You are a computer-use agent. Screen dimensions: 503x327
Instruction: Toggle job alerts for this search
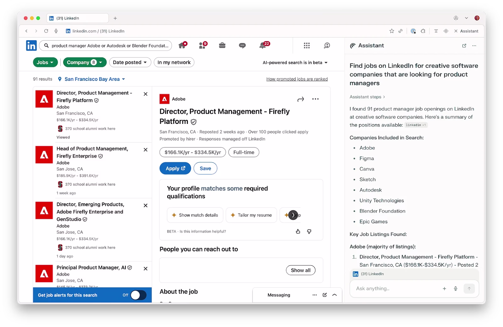(x=139, y=295)
